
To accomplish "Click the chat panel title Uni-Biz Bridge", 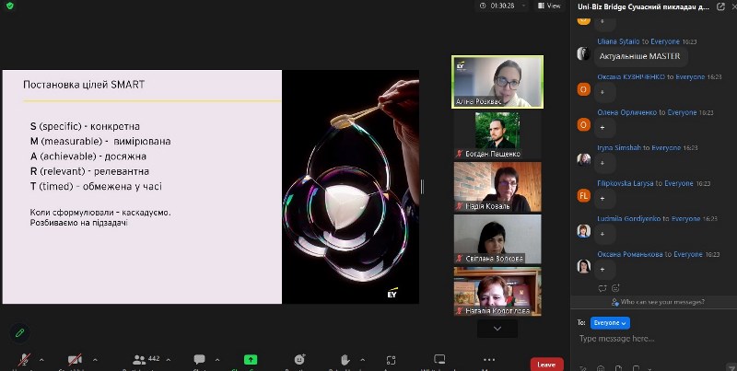I will pyautogui.click(x=643, y=6).
